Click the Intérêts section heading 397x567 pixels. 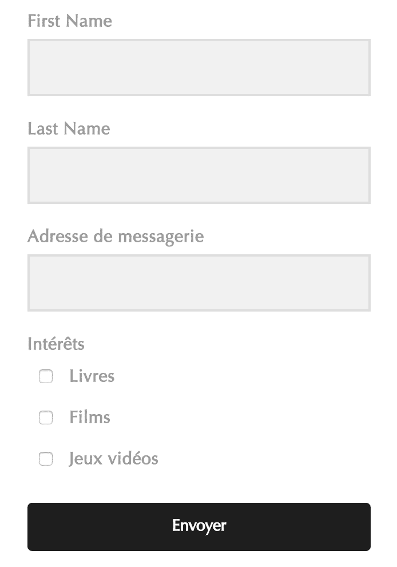click(x=56, y=344)
